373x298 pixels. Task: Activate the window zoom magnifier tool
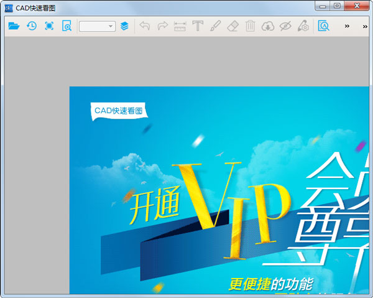point(67,26)
